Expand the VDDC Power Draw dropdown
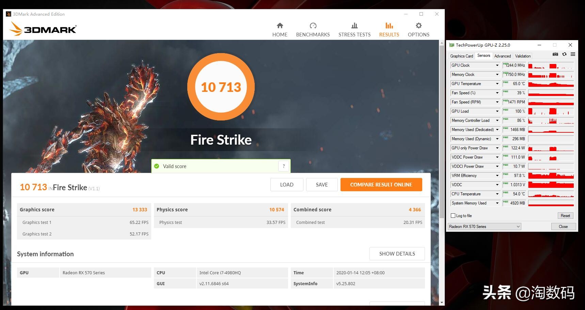585x310 pixels. coord(497,157)
